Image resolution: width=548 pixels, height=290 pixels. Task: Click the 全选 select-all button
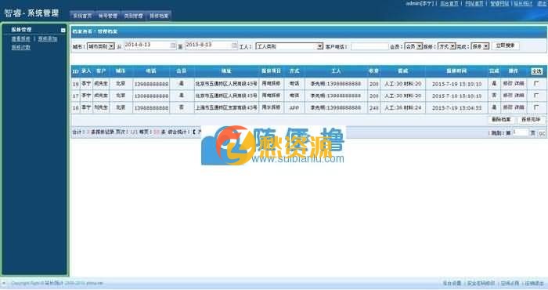pos(536,71)
